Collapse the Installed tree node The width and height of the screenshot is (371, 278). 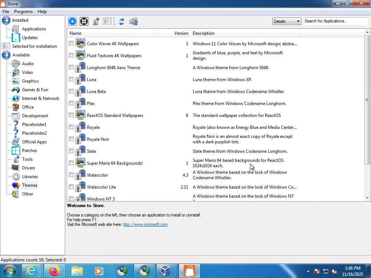[6, 20]
